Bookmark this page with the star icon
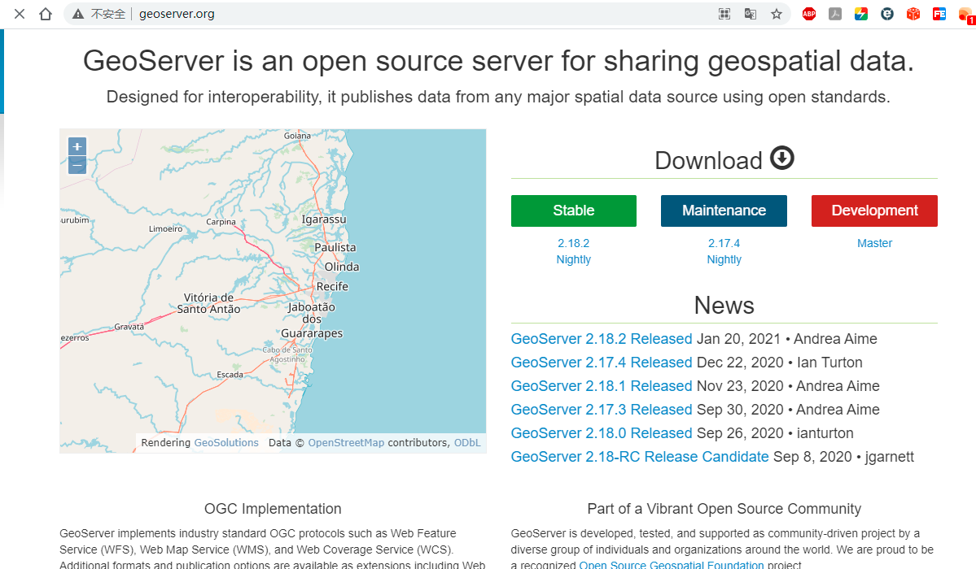Viewport: 976px width, 569px height. (x=777, y=14)
